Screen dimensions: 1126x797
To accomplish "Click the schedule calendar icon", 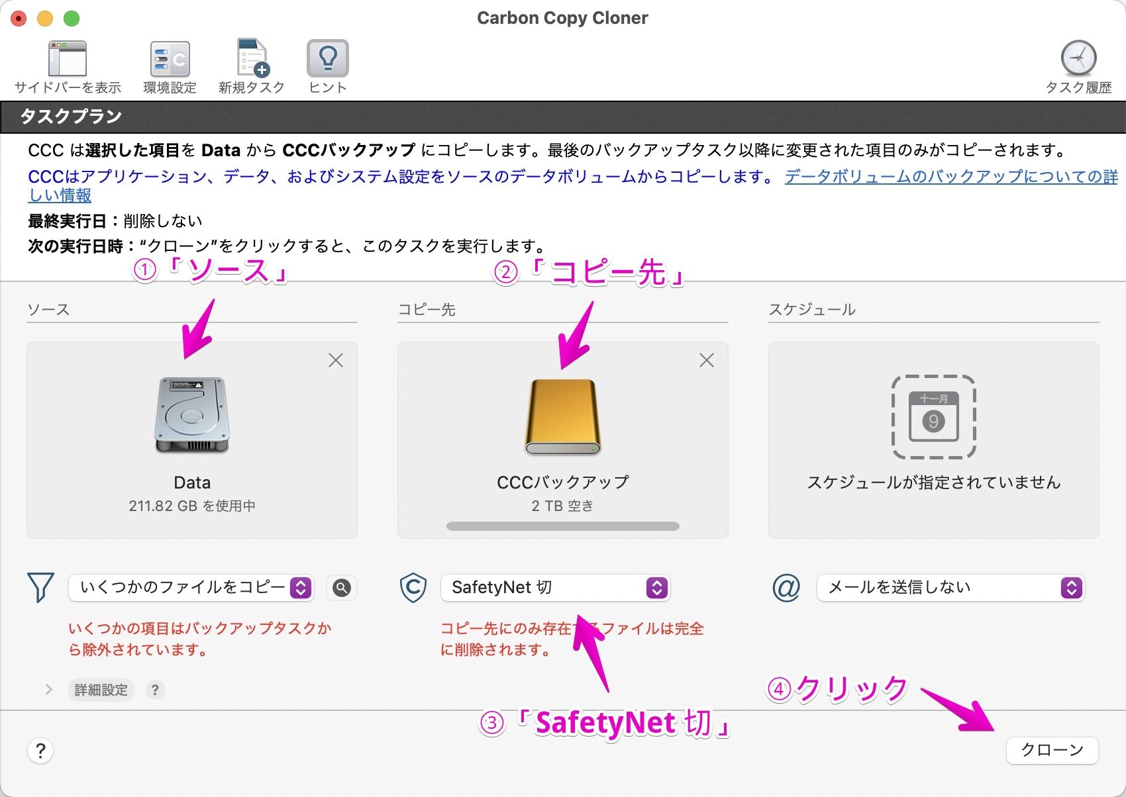I will [933, 416].
